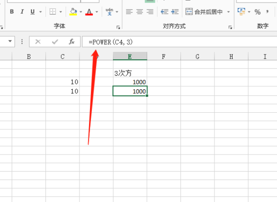The image size is (277, 202).
Task: Click the cell borders icon
Action: [52, 11]
